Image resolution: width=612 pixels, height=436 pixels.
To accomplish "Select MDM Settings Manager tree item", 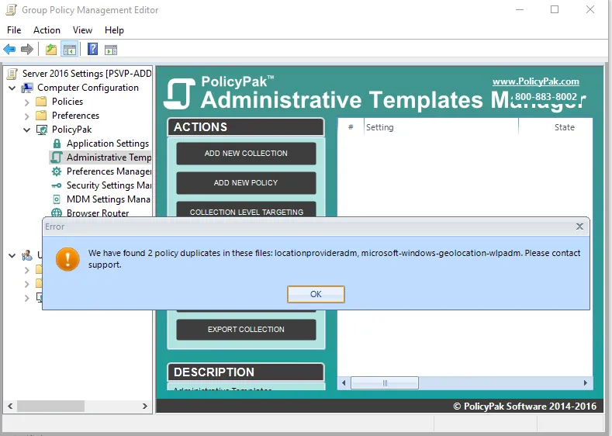I will pyautogui.click(x=108, y=199).
